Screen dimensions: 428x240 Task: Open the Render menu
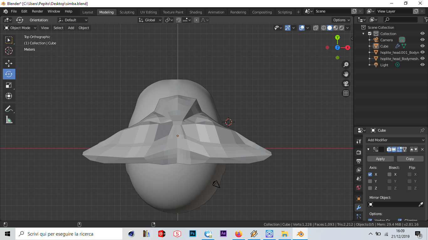(38, 11)
